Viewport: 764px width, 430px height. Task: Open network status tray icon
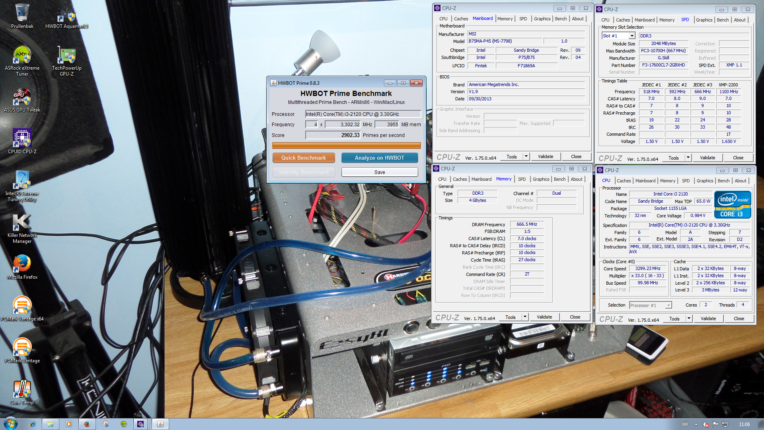[725, 424]
